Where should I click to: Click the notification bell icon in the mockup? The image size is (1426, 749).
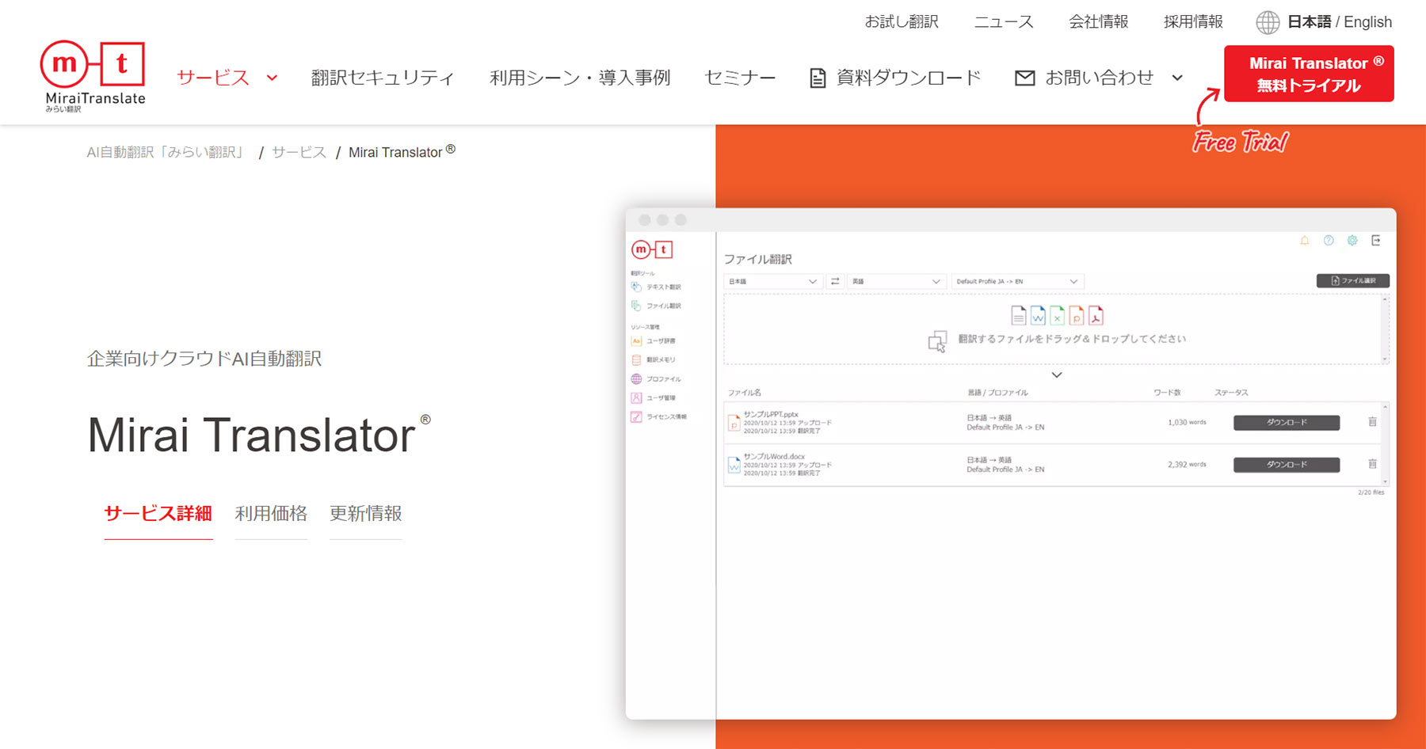point(1305,241)
